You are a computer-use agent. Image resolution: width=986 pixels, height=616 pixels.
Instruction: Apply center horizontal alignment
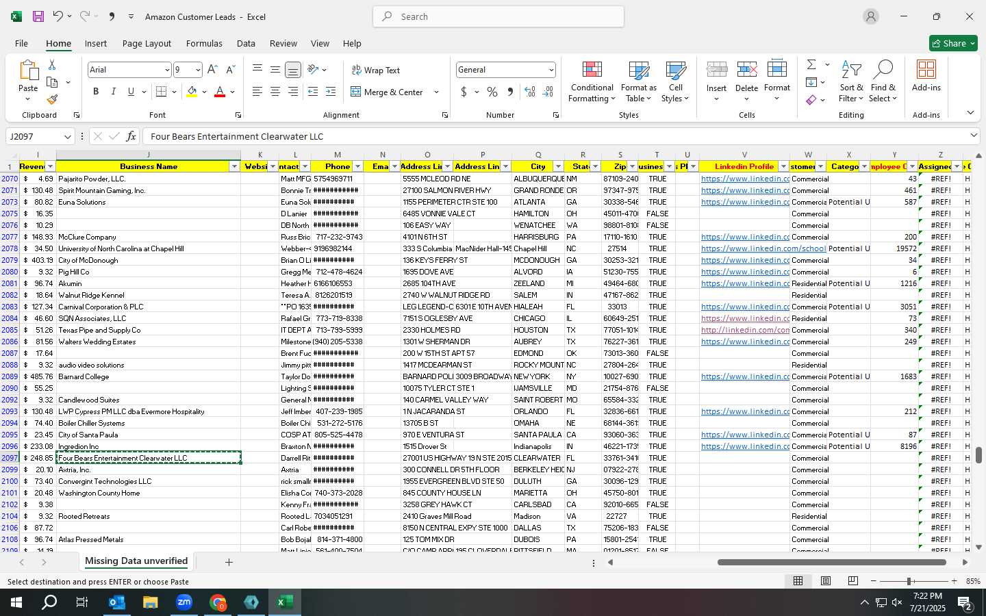point(275,92)
